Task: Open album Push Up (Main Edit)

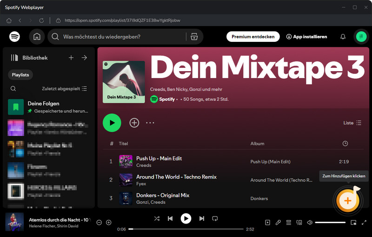Action: click(x=271, y=162)
